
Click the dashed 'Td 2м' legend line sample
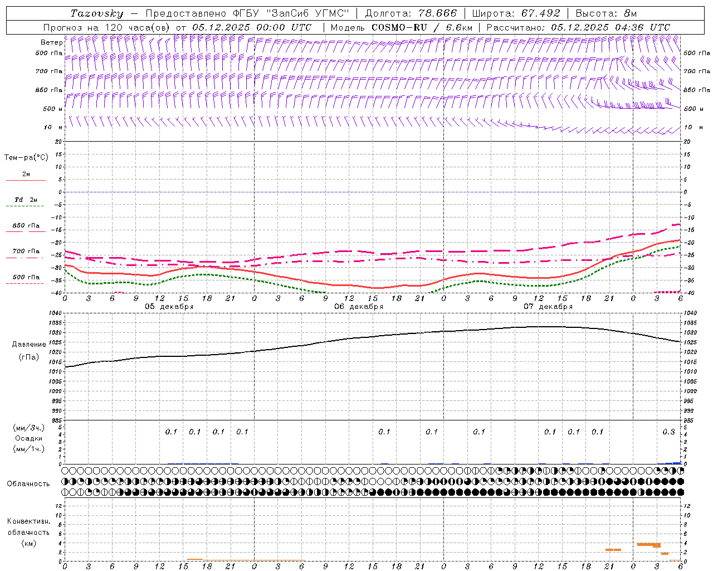[25, 206]
